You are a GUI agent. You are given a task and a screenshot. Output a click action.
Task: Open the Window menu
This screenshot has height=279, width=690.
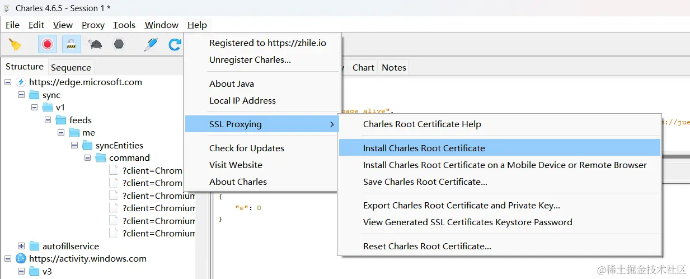pyautogui.click(x=161, y=25)
